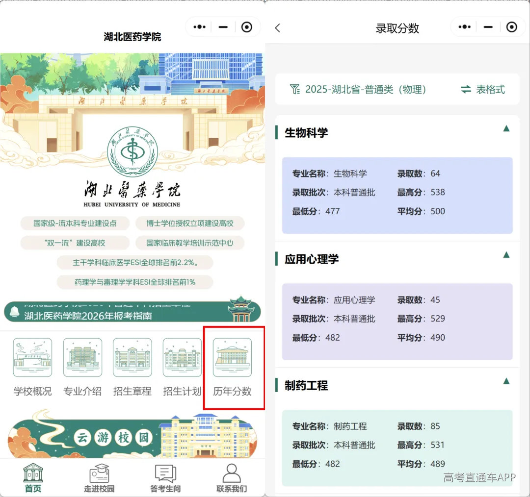Click 最高分 531 in 制药工程 card
530x497 pixels.
click(x=421, y=445)
